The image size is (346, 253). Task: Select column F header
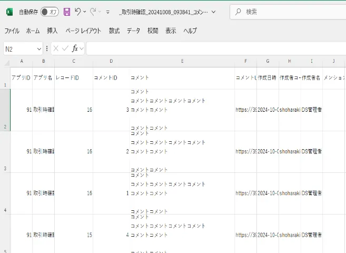245,61
